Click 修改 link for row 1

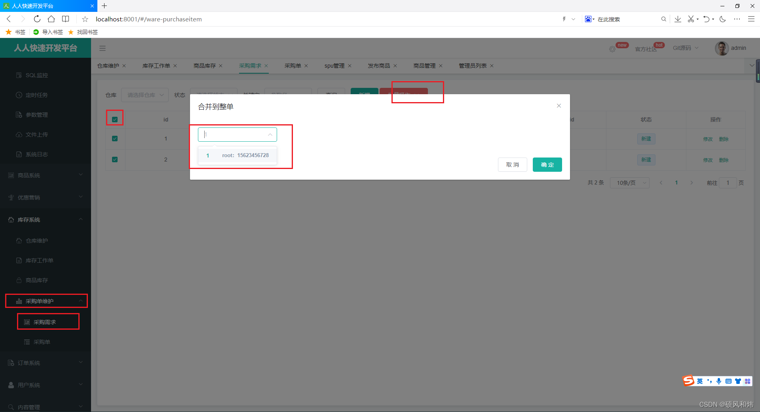pyautogui.click(x=708, y=139)
